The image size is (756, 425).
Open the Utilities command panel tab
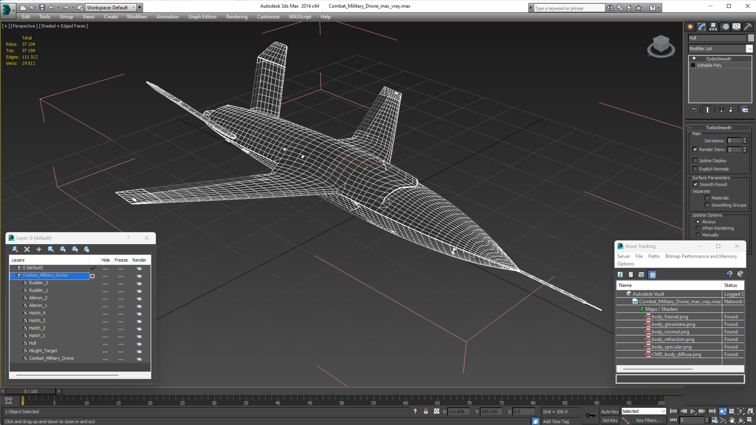tap(748, 27)
